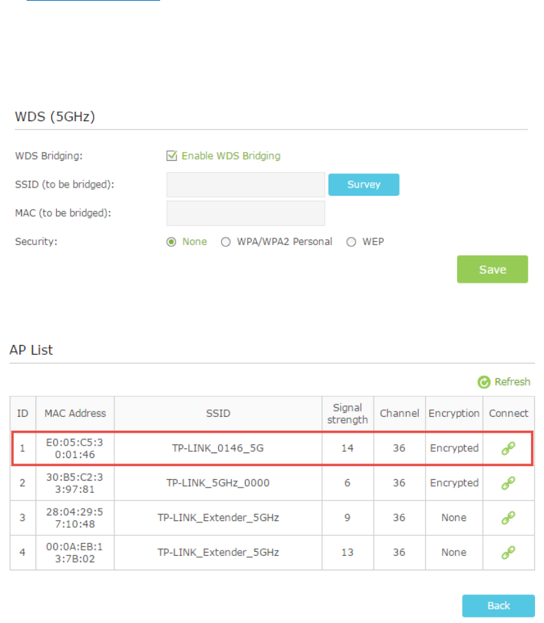Click Encrypted cell in row 2

[x=454, y=483]
